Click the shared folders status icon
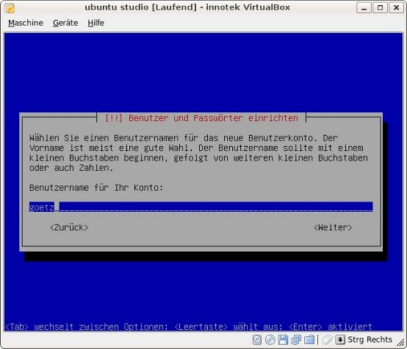Screen dimensions: 407x349 tap(309, 339)
